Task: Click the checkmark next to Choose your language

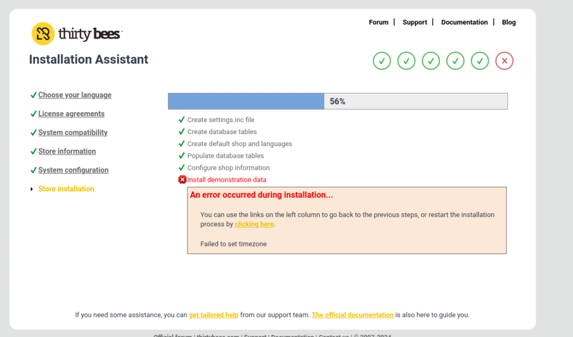Action: pyautogui.click(x=33, y=95)
